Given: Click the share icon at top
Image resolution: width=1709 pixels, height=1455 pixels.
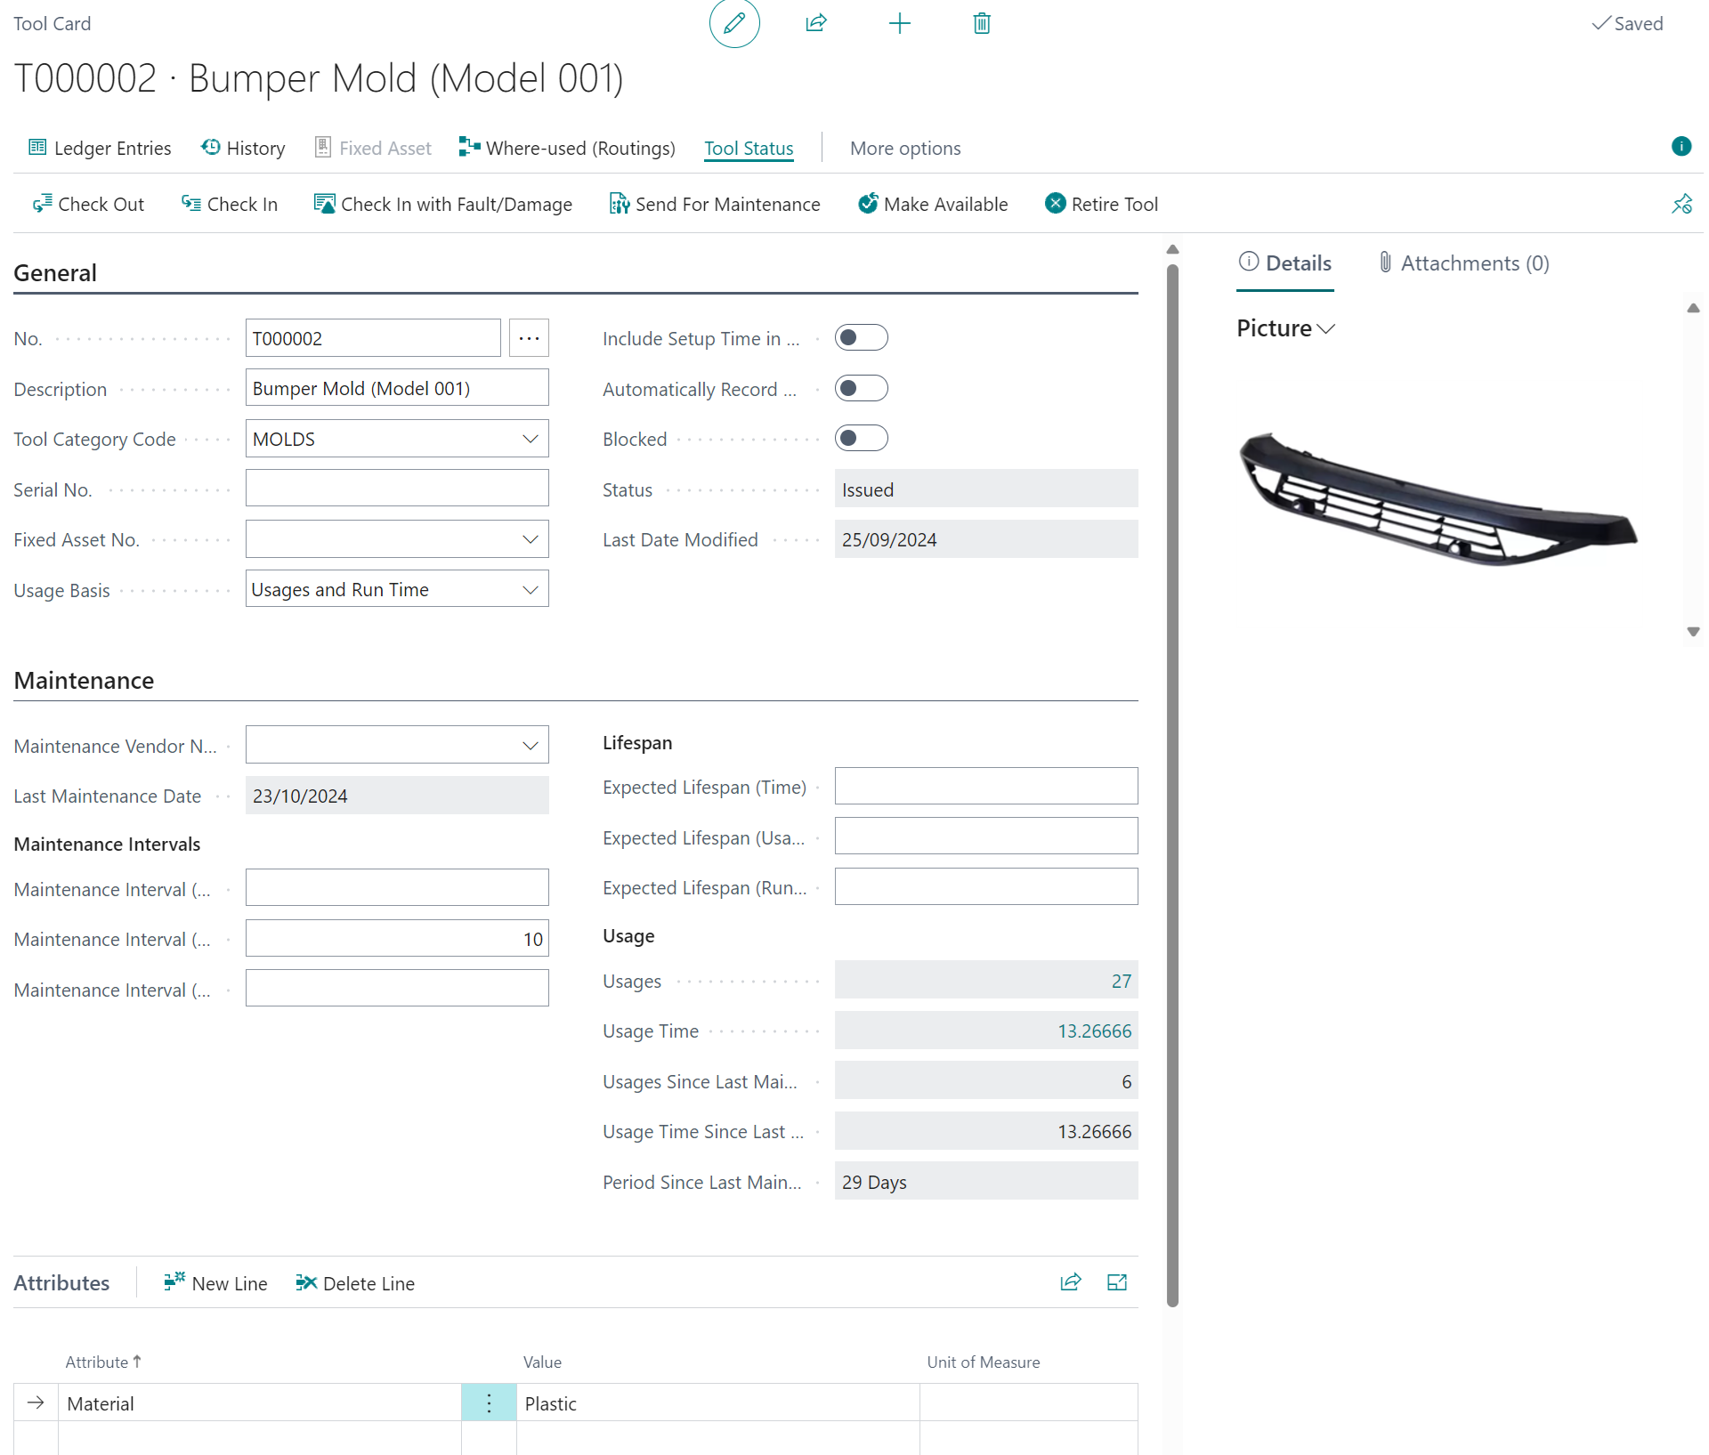Looking at the screenshot, I should [x=815, y=23].
